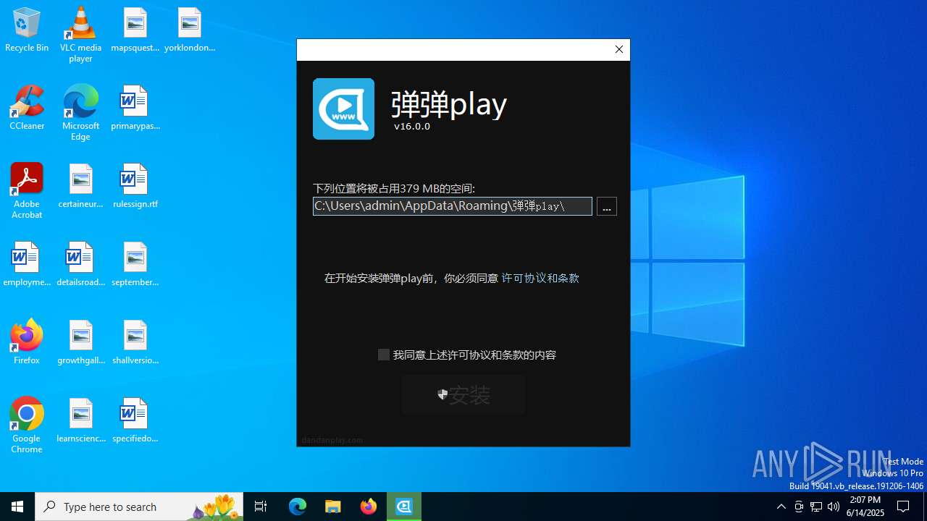Click the v16.0.0 version label
The height and width of the screenshot is (521, 927).
(x=412, y=126)
